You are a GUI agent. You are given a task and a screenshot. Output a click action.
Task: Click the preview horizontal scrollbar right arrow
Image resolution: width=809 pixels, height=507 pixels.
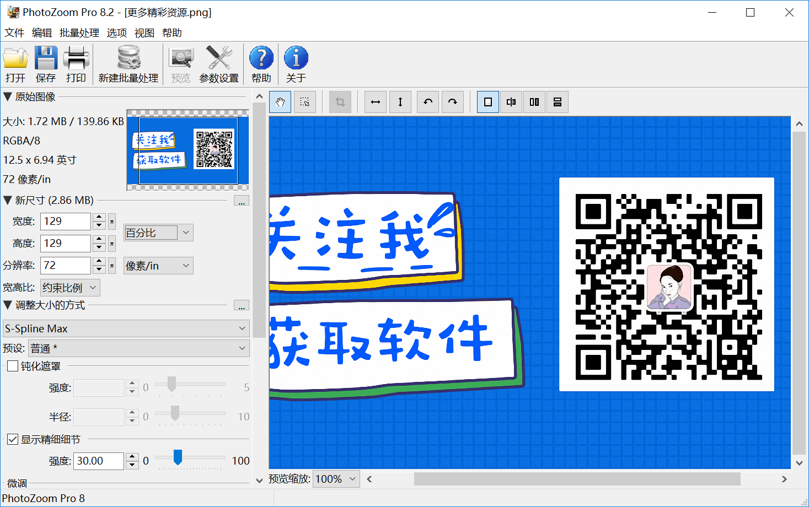784,479
